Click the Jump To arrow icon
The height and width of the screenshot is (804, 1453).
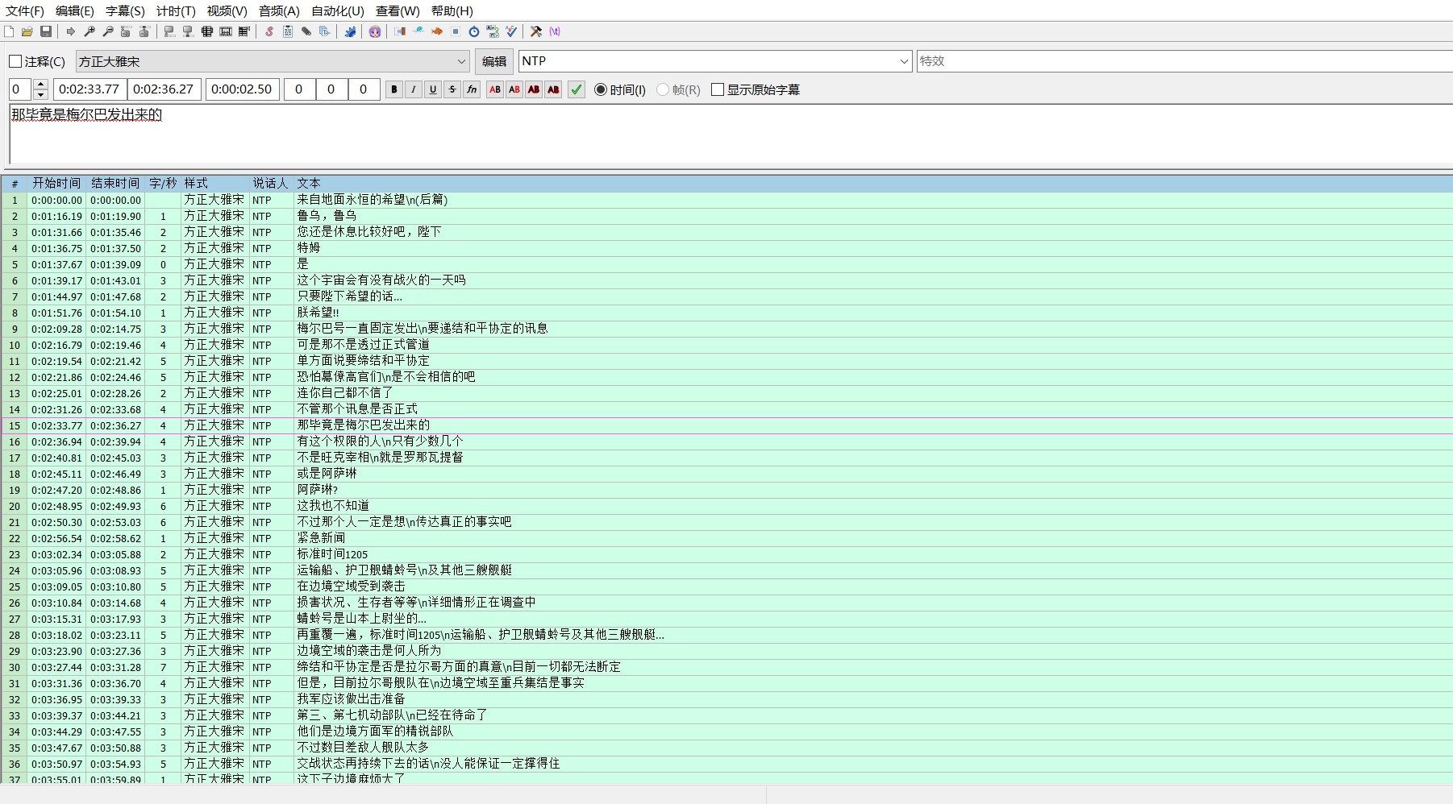click(x=71, y=31)
